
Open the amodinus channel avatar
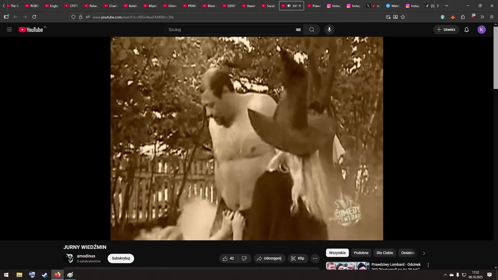(x=69, y=258)
